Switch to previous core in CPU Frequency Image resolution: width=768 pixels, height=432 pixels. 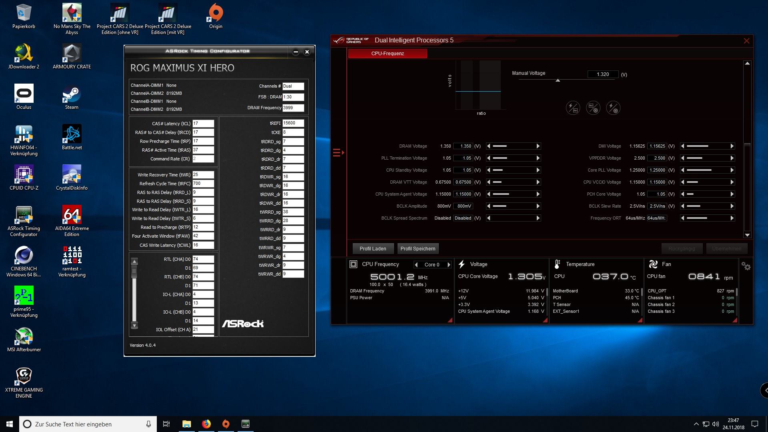click(416, 264)
